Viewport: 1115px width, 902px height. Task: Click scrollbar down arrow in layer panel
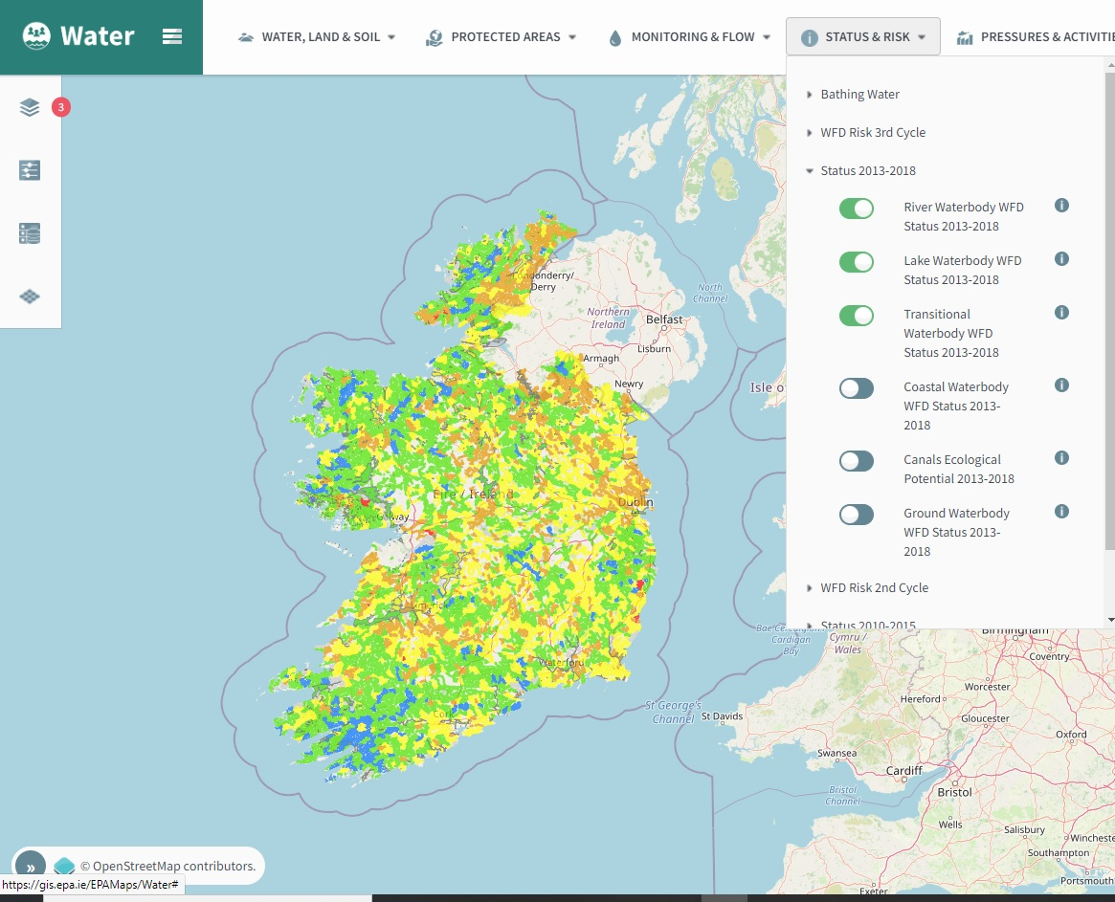[1111, 620]
